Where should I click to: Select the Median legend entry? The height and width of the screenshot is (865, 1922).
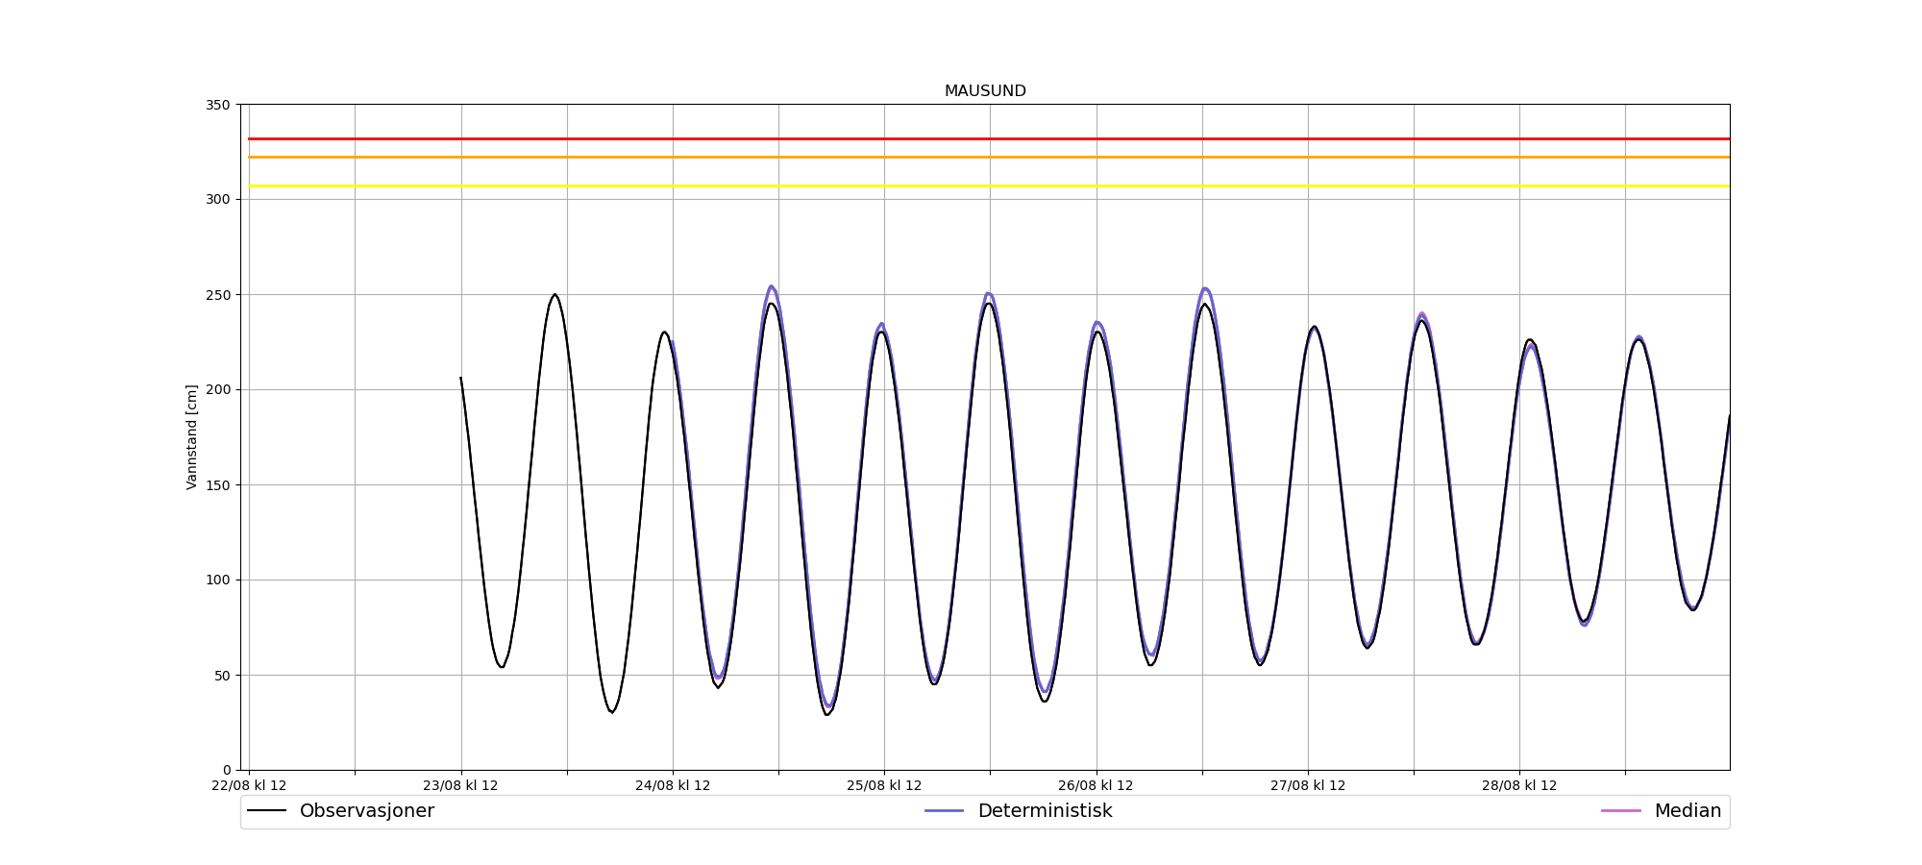[1661, 811]
